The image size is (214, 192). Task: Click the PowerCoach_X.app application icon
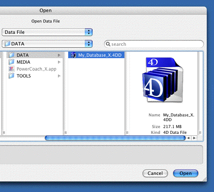click(x=12, y=69)
